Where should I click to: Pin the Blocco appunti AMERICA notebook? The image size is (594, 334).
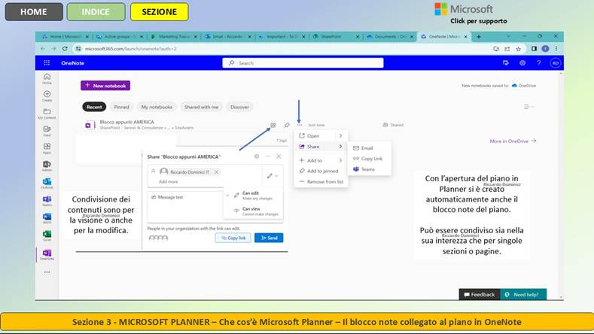(x=287, y=125)
